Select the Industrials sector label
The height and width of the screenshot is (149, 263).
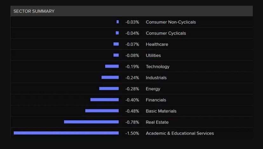156,78
